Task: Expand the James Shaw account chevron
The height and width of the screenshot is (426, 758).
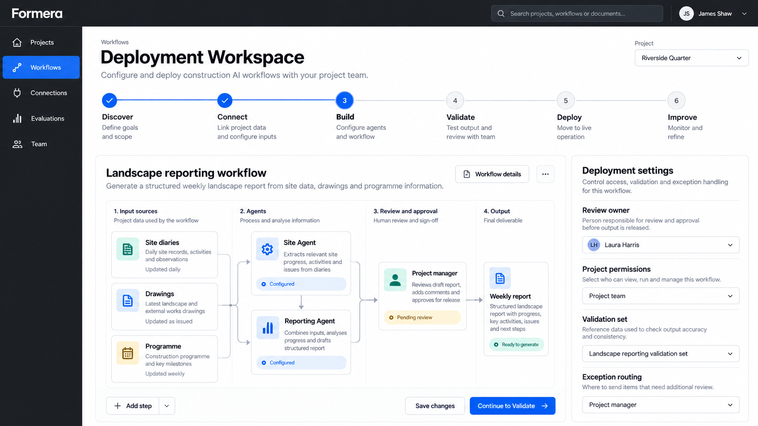Action: [x=744, y=14]
